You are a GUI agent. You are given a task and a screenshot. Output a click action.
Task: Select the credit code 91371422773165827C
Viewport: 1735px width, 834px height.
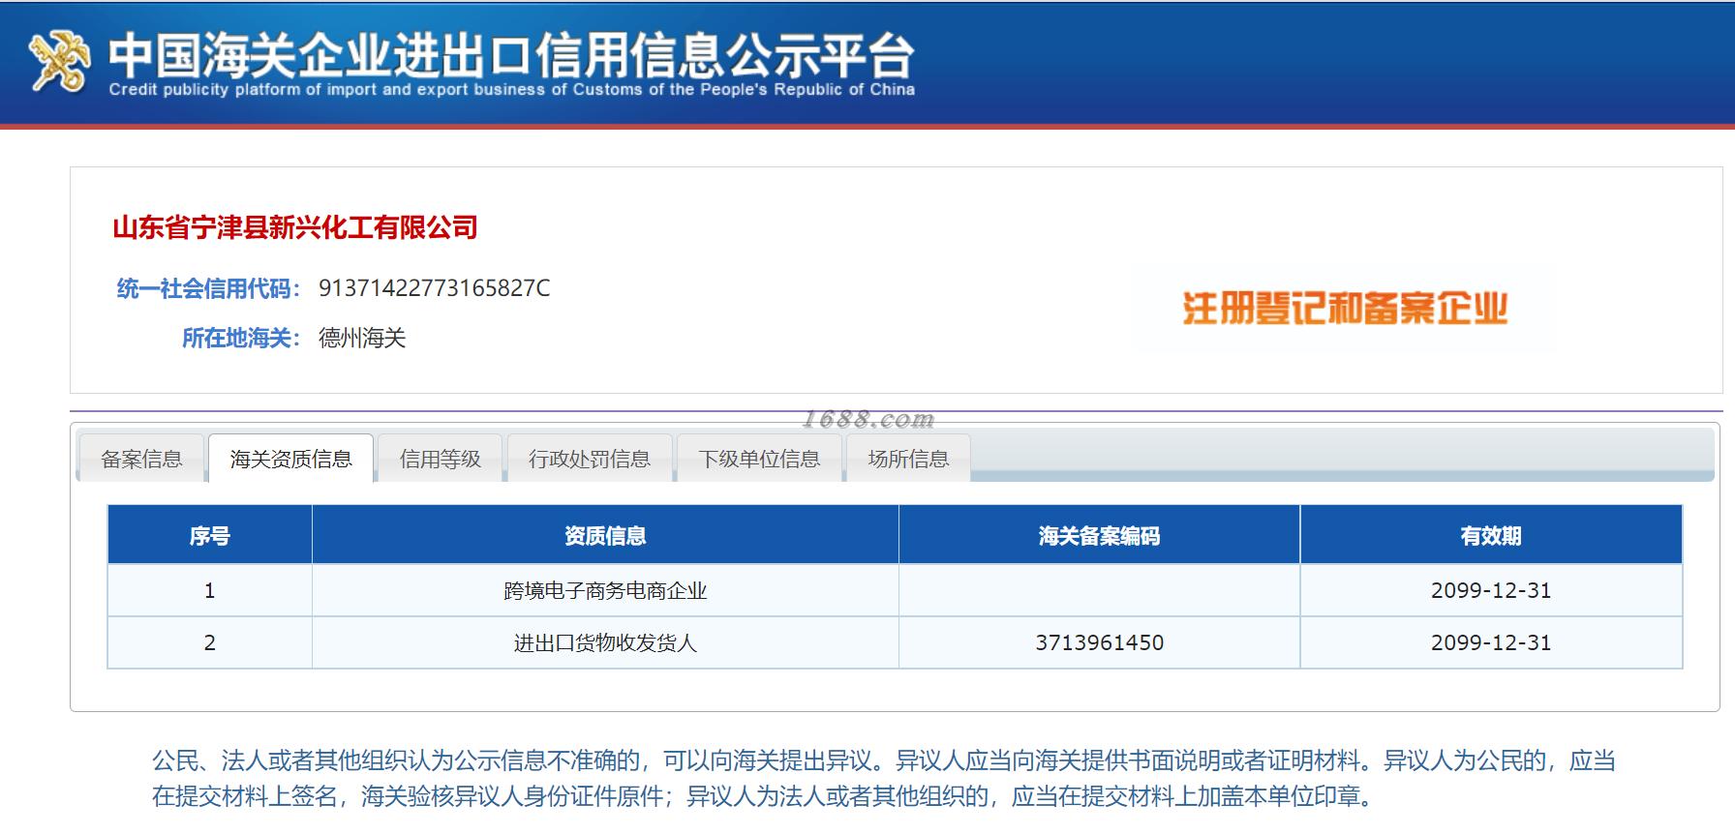(x=435, y=288)
